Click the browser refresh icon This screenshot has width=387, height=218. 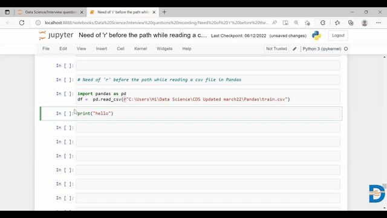pyautogui.click(x=22, y=23)
